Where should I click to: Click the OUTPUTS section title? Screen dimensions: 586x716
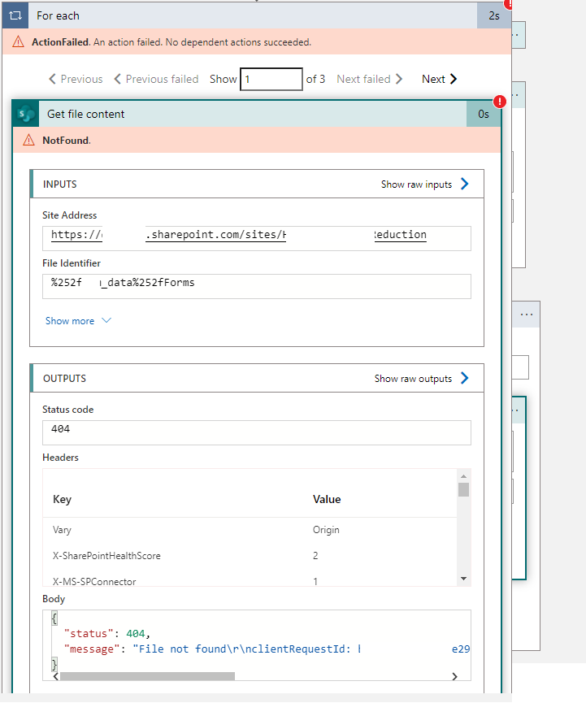pyautogui.click(x=64, y=379)
